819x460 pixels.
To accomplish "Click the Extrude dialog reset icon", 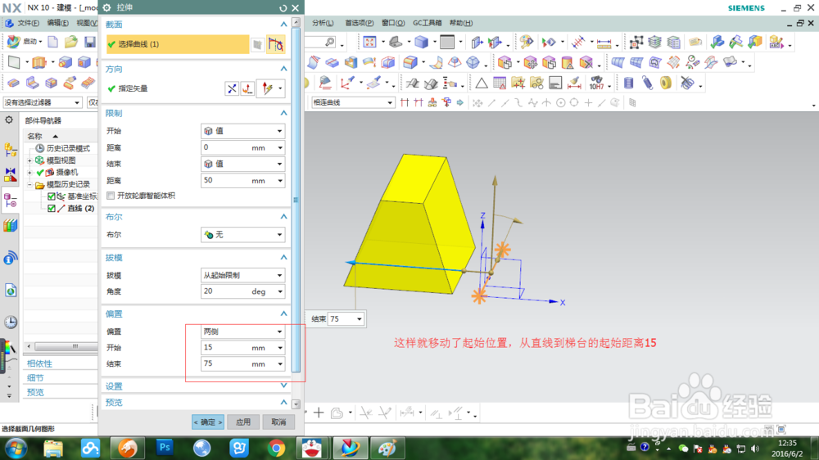I will [283, 8].
